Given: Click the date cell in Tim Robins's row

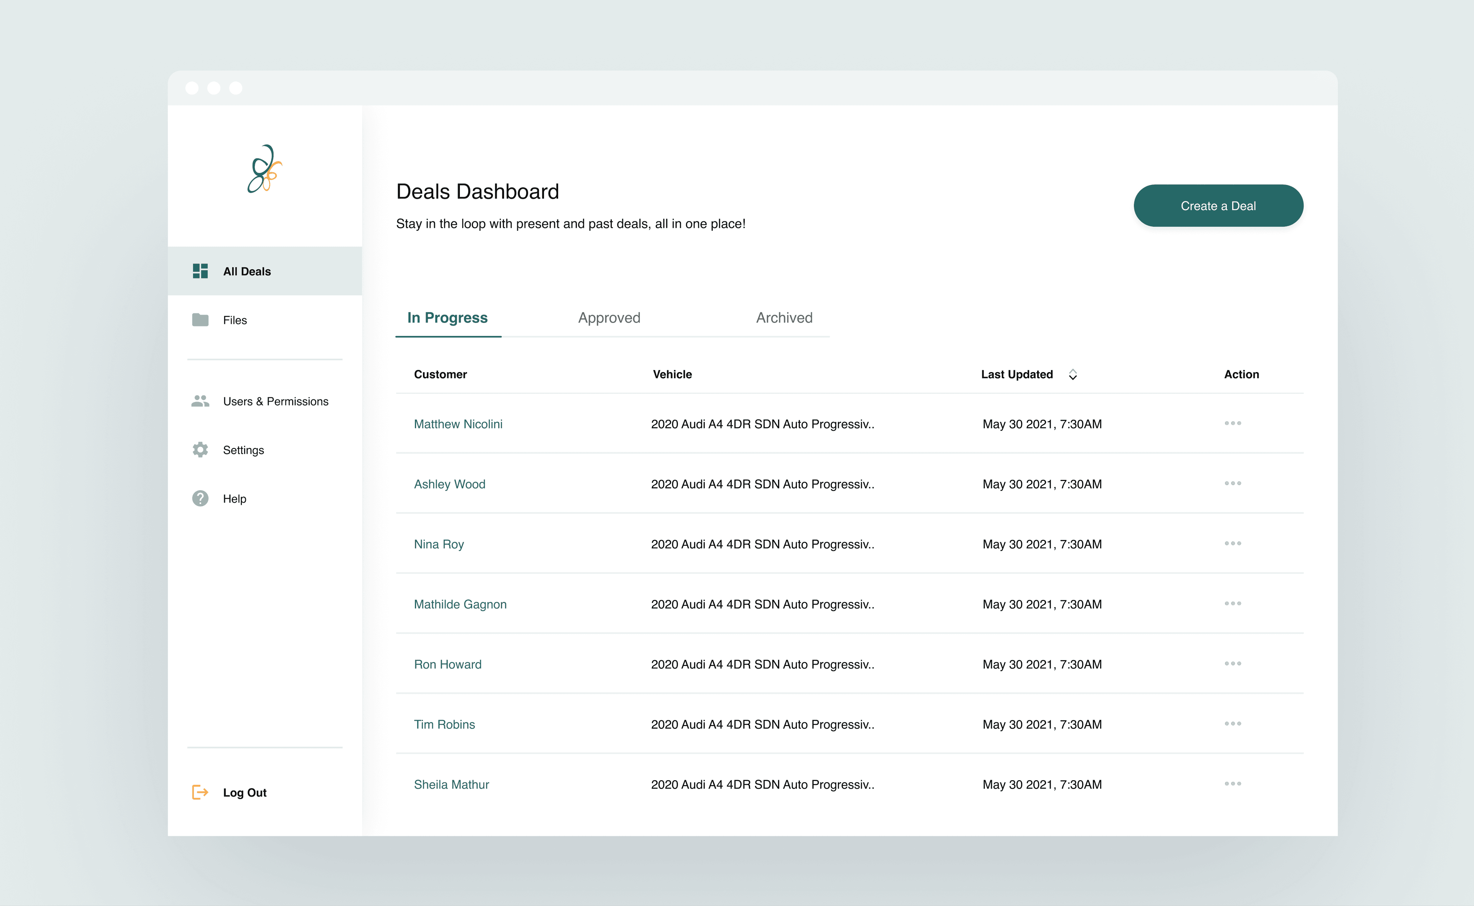Looking at the screenshot, I should 1042,724.
